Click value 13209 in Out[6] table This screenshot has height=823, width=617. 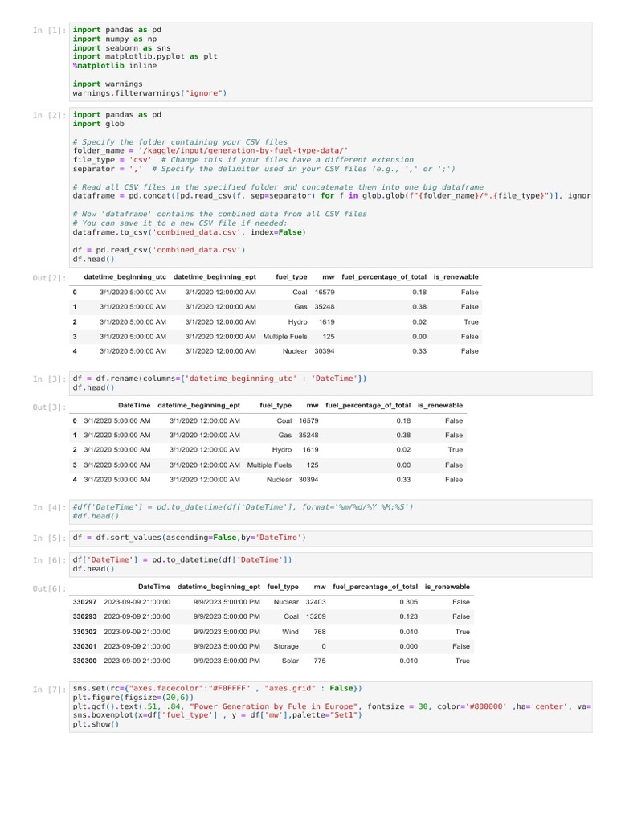(316, 616)
